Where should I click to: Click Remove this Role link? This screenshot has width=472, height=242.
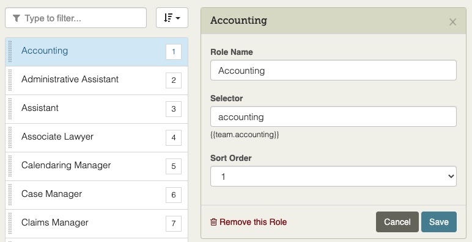click(248, 222)
